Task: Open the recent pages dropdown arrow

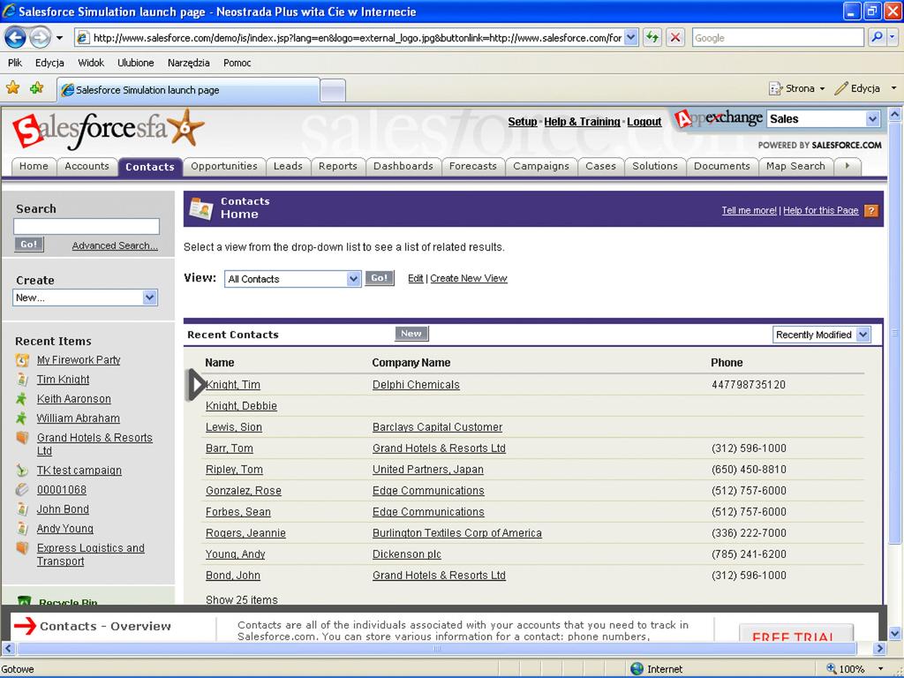Action: (x=59, y=38)
